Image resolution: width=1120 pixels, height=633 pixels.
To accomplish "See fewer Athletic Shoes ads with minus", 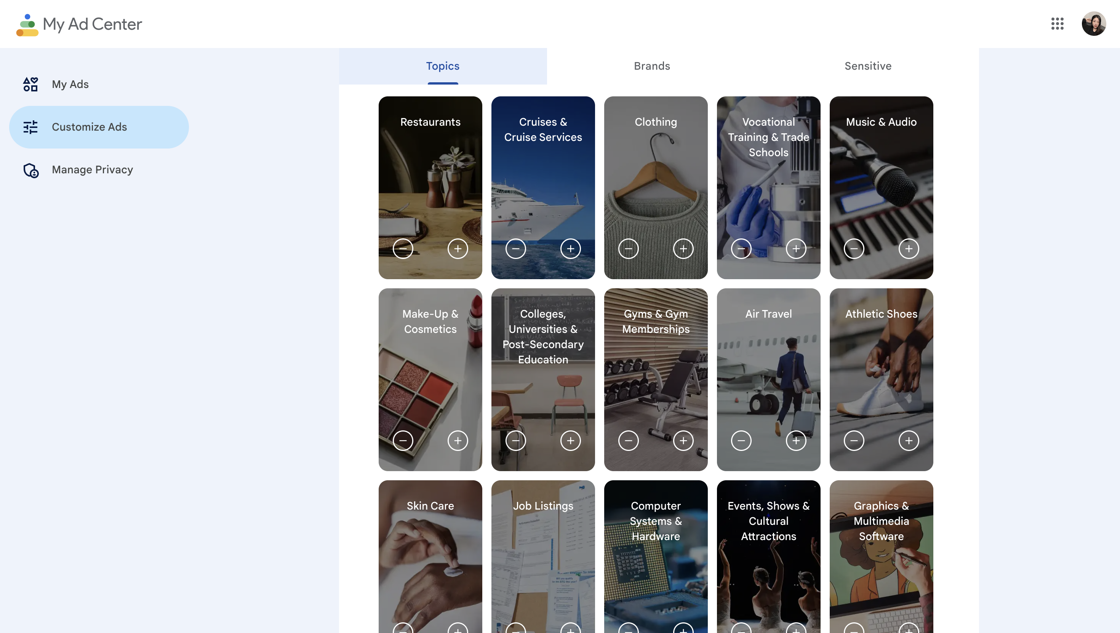I will point(854,441).
